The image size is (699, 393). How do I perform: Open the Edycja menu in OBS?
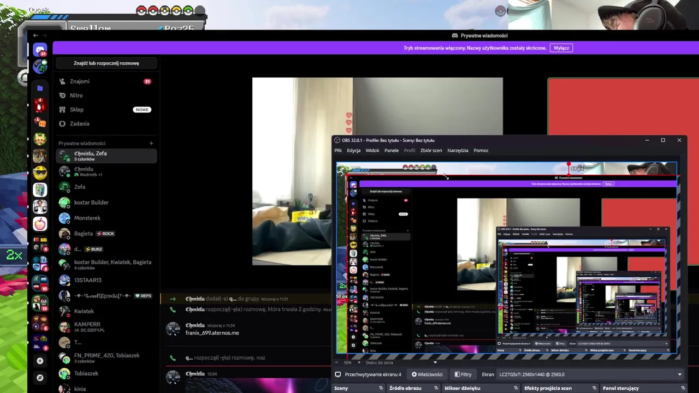pos(353,151)
